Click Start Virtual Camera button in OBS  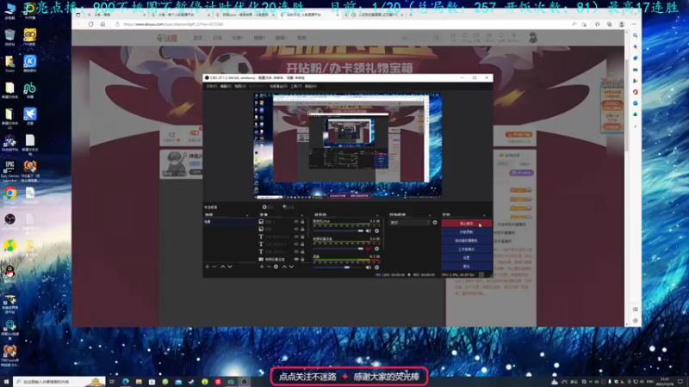pyautogui.click(x=466, y=241)
